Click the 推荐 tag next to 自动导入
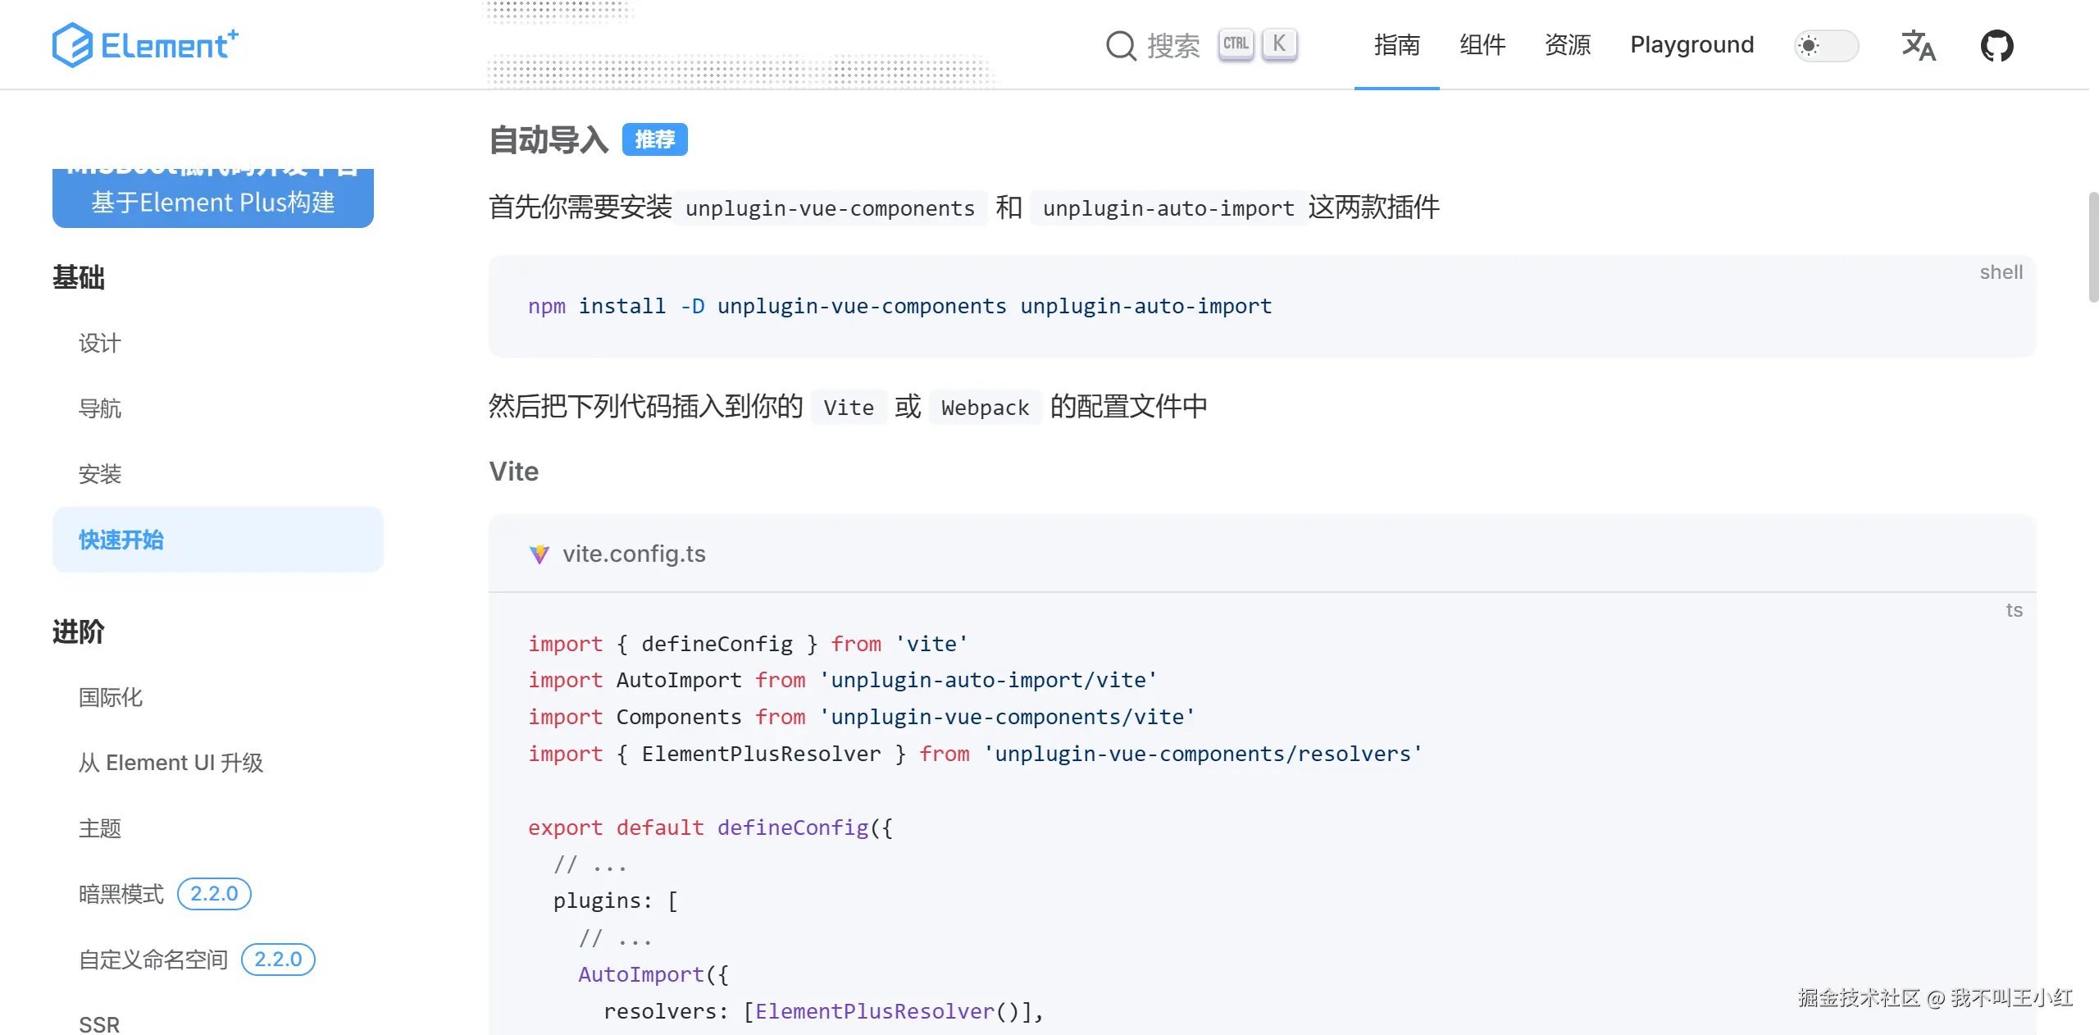Screen dimensions: 2099x1035 (x=654, y=139)
